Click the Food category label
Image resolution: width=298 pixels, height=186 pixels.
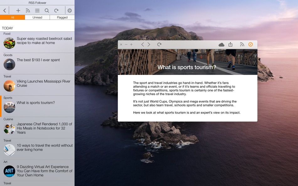coord(7,34)
